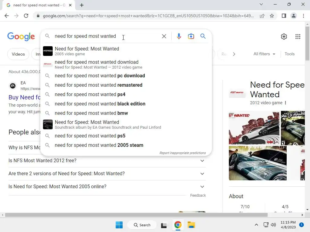The image size is (310, 232).
Task: Choose the 'ps5' suggestion
Action: (x=126, y=136)
